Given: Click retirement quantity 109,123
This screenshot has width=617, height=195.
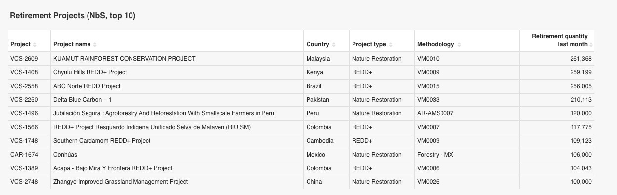Looking at the screenshot, I should point(580,141).
